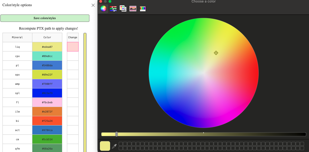This screenshot has height=152, width=309.
Task: Click the crosshair marker on color wheel
Action: 216,53
